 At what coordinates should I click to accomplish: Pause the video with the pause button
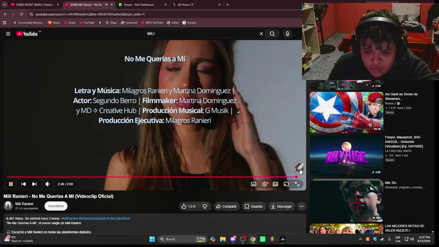(11, 184)
